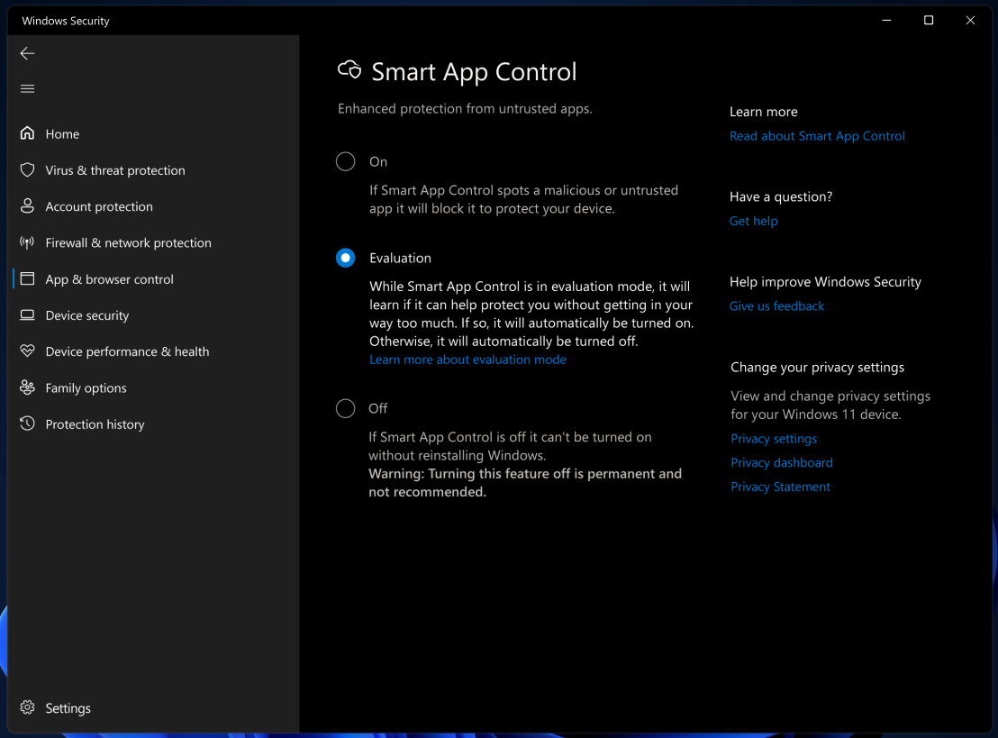Select the Evaluation radio button
This screenshot has width=998, height=738.
(346, 258)
